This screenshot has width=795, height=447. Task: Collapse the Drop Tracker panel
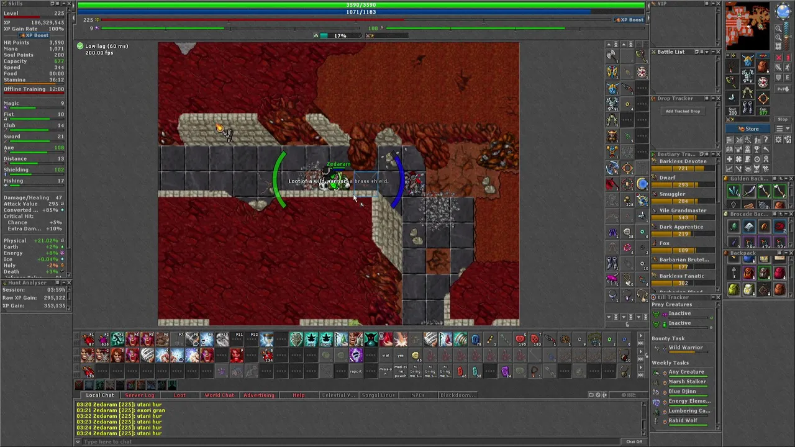pos(713,98)
